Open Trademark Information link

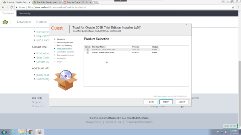(139, 122)
